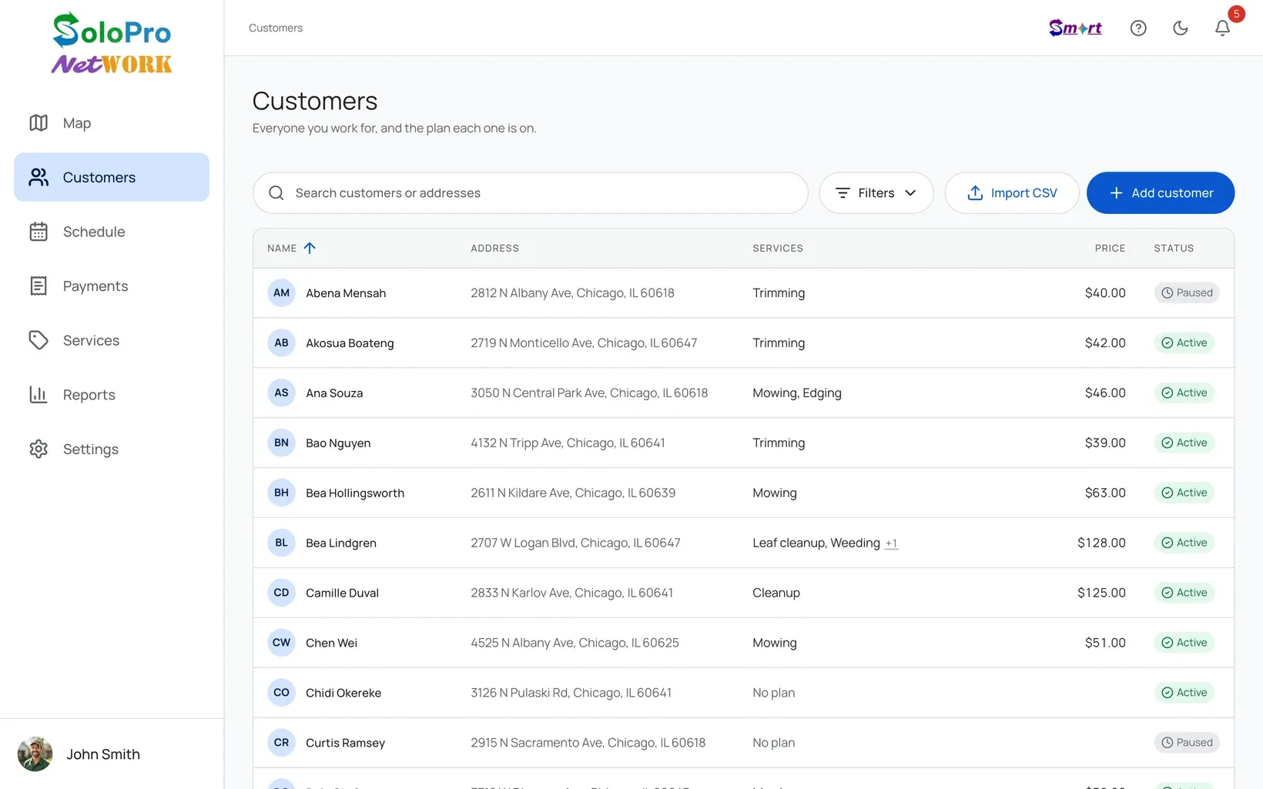The height and width of the screenshot is (789, 1263).
Task: Sort by the Address column header
Action: pyautogui.click(x=495, y=248)
